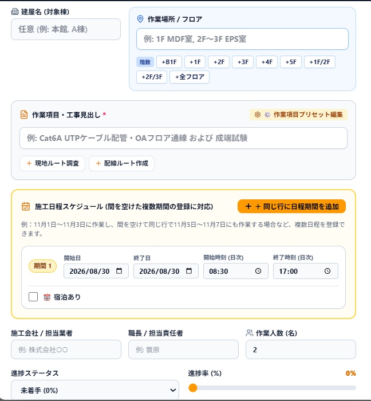Open 作業項目プリセット編集 preset editor
The image size is (371, 401).
[298, 115]
